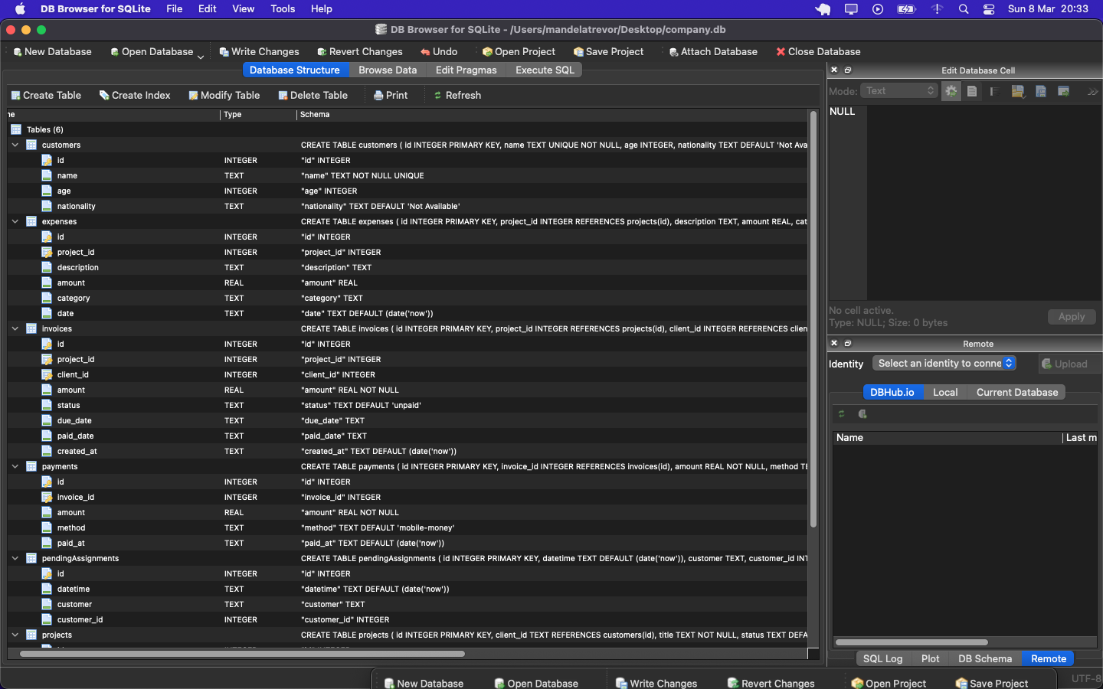Click the Print button in structure toolbar
Viewport: 1103px width, 689px height.
[391, 95]
